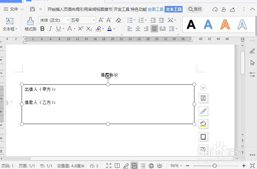Open layout options beside text box
Image resolution: width=257 pixels, height=169 pixels.
click(x=203, y=98)
